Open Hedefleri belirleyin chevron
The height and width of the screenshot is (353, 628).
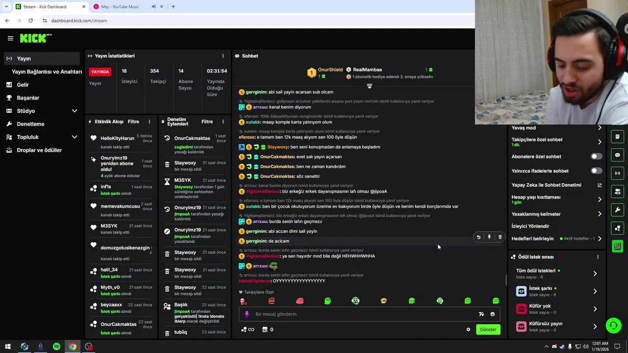pyautogui.click(x=600, y=239)
